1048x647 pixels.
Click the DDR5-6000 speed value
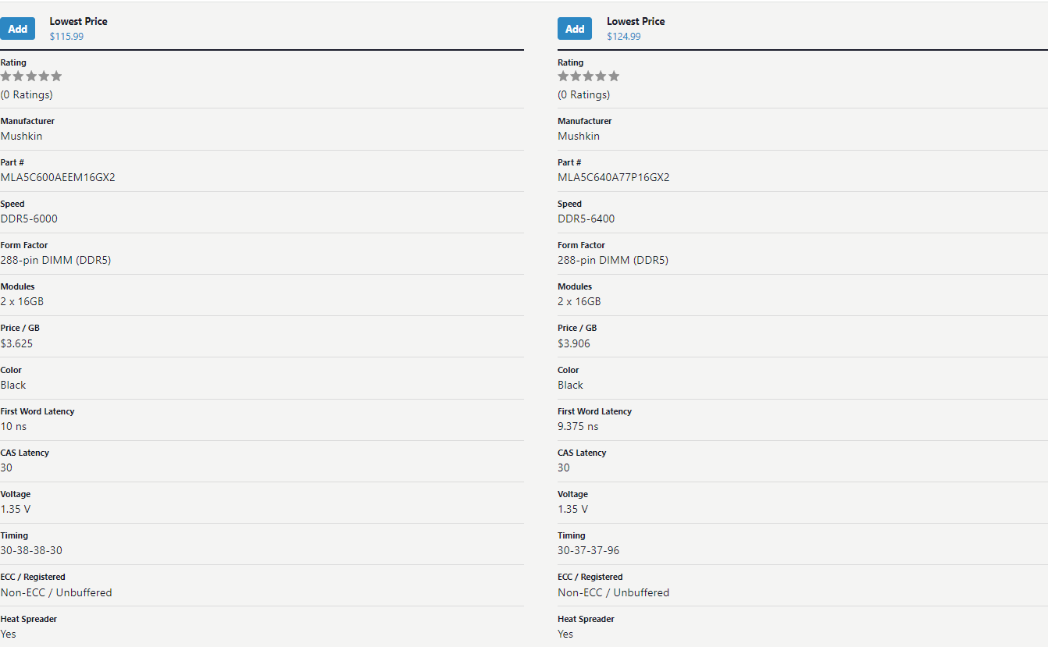[29, 219]
